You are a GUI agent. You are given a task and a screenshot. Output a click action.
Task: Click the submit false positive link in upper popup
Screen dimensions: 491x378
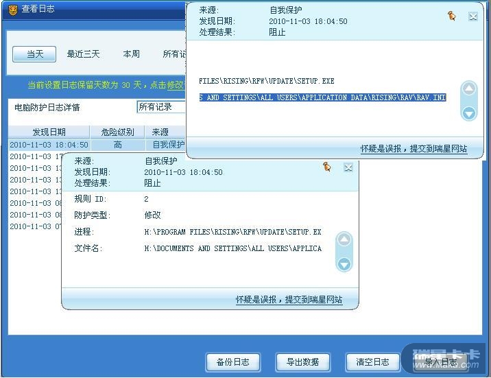pyautogui.click(x=414, y=148)
